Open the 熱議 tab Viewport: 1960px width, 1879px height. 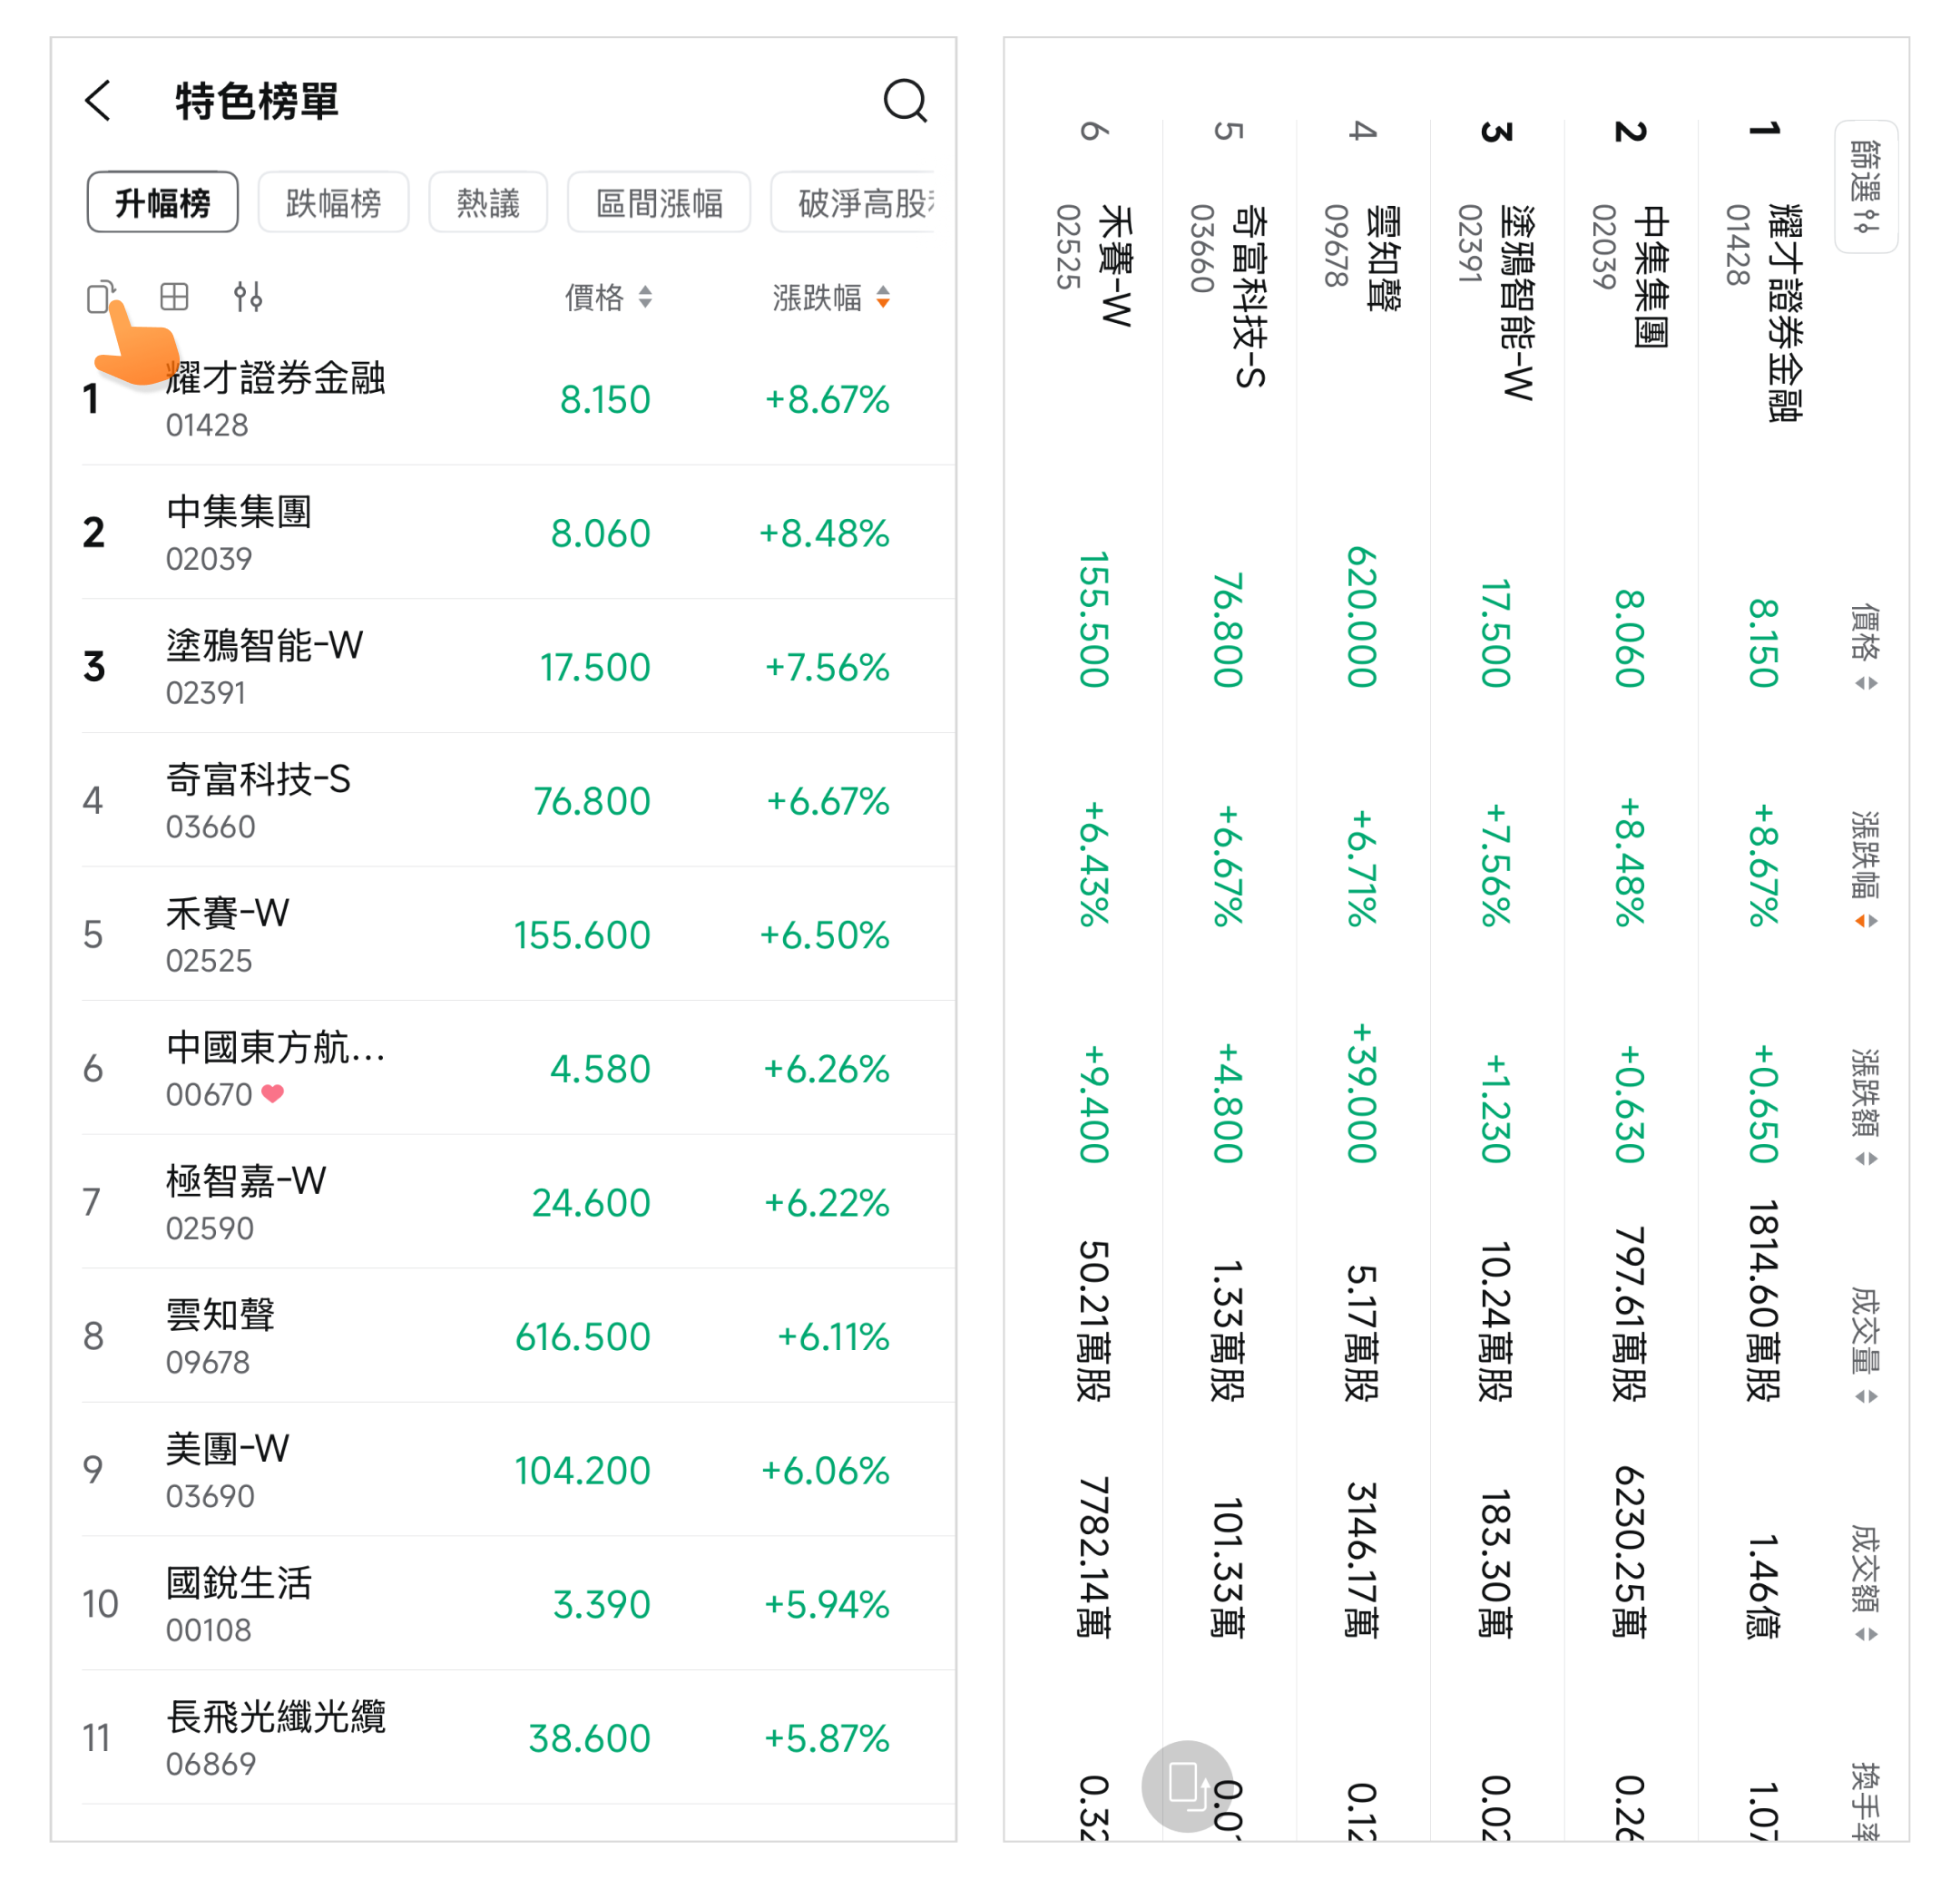[x=488, y=203]
